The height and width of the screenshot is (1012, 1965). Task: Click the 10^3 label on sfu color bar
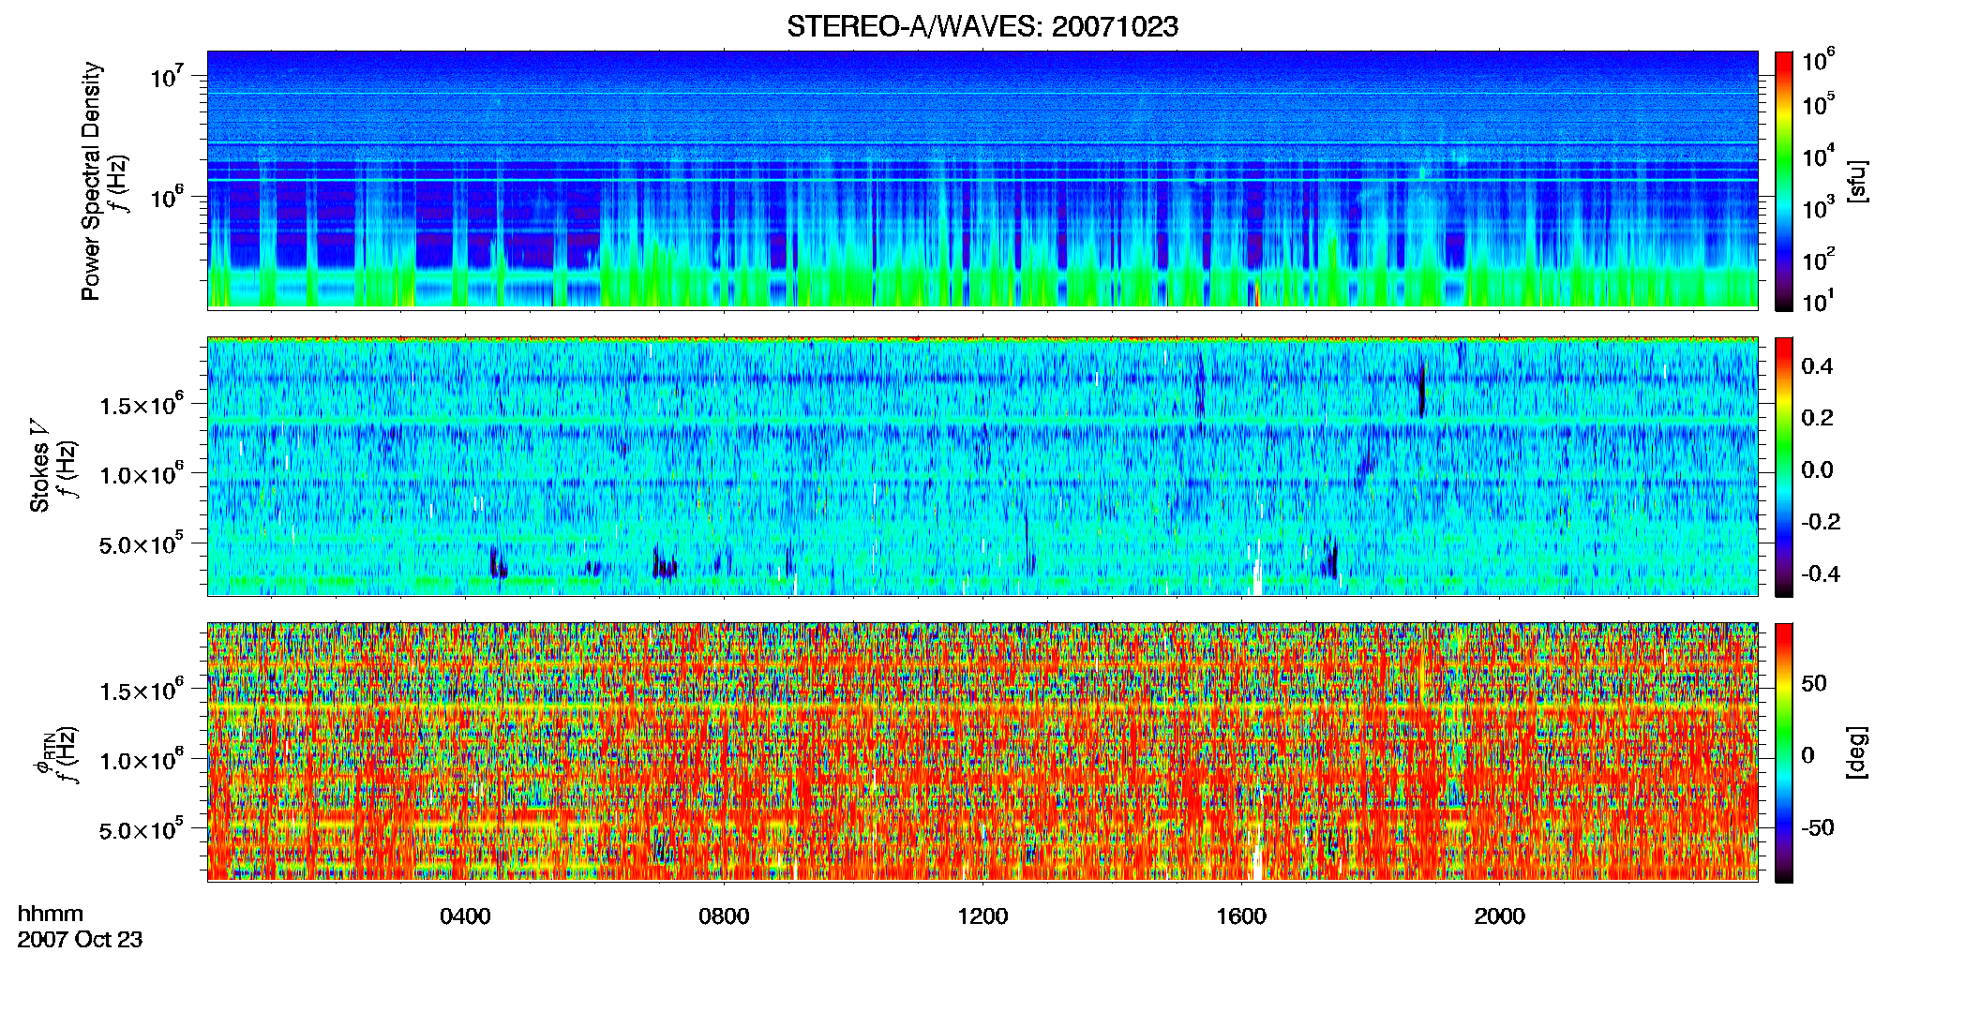(1819, 207)
